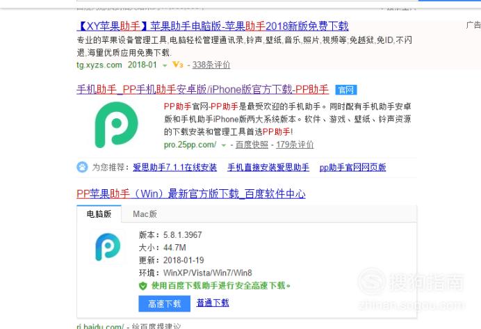Open the PP手机助手安卓版/iPhone版 result title
This screenshot has width=481, height=329.
point(203,89)
